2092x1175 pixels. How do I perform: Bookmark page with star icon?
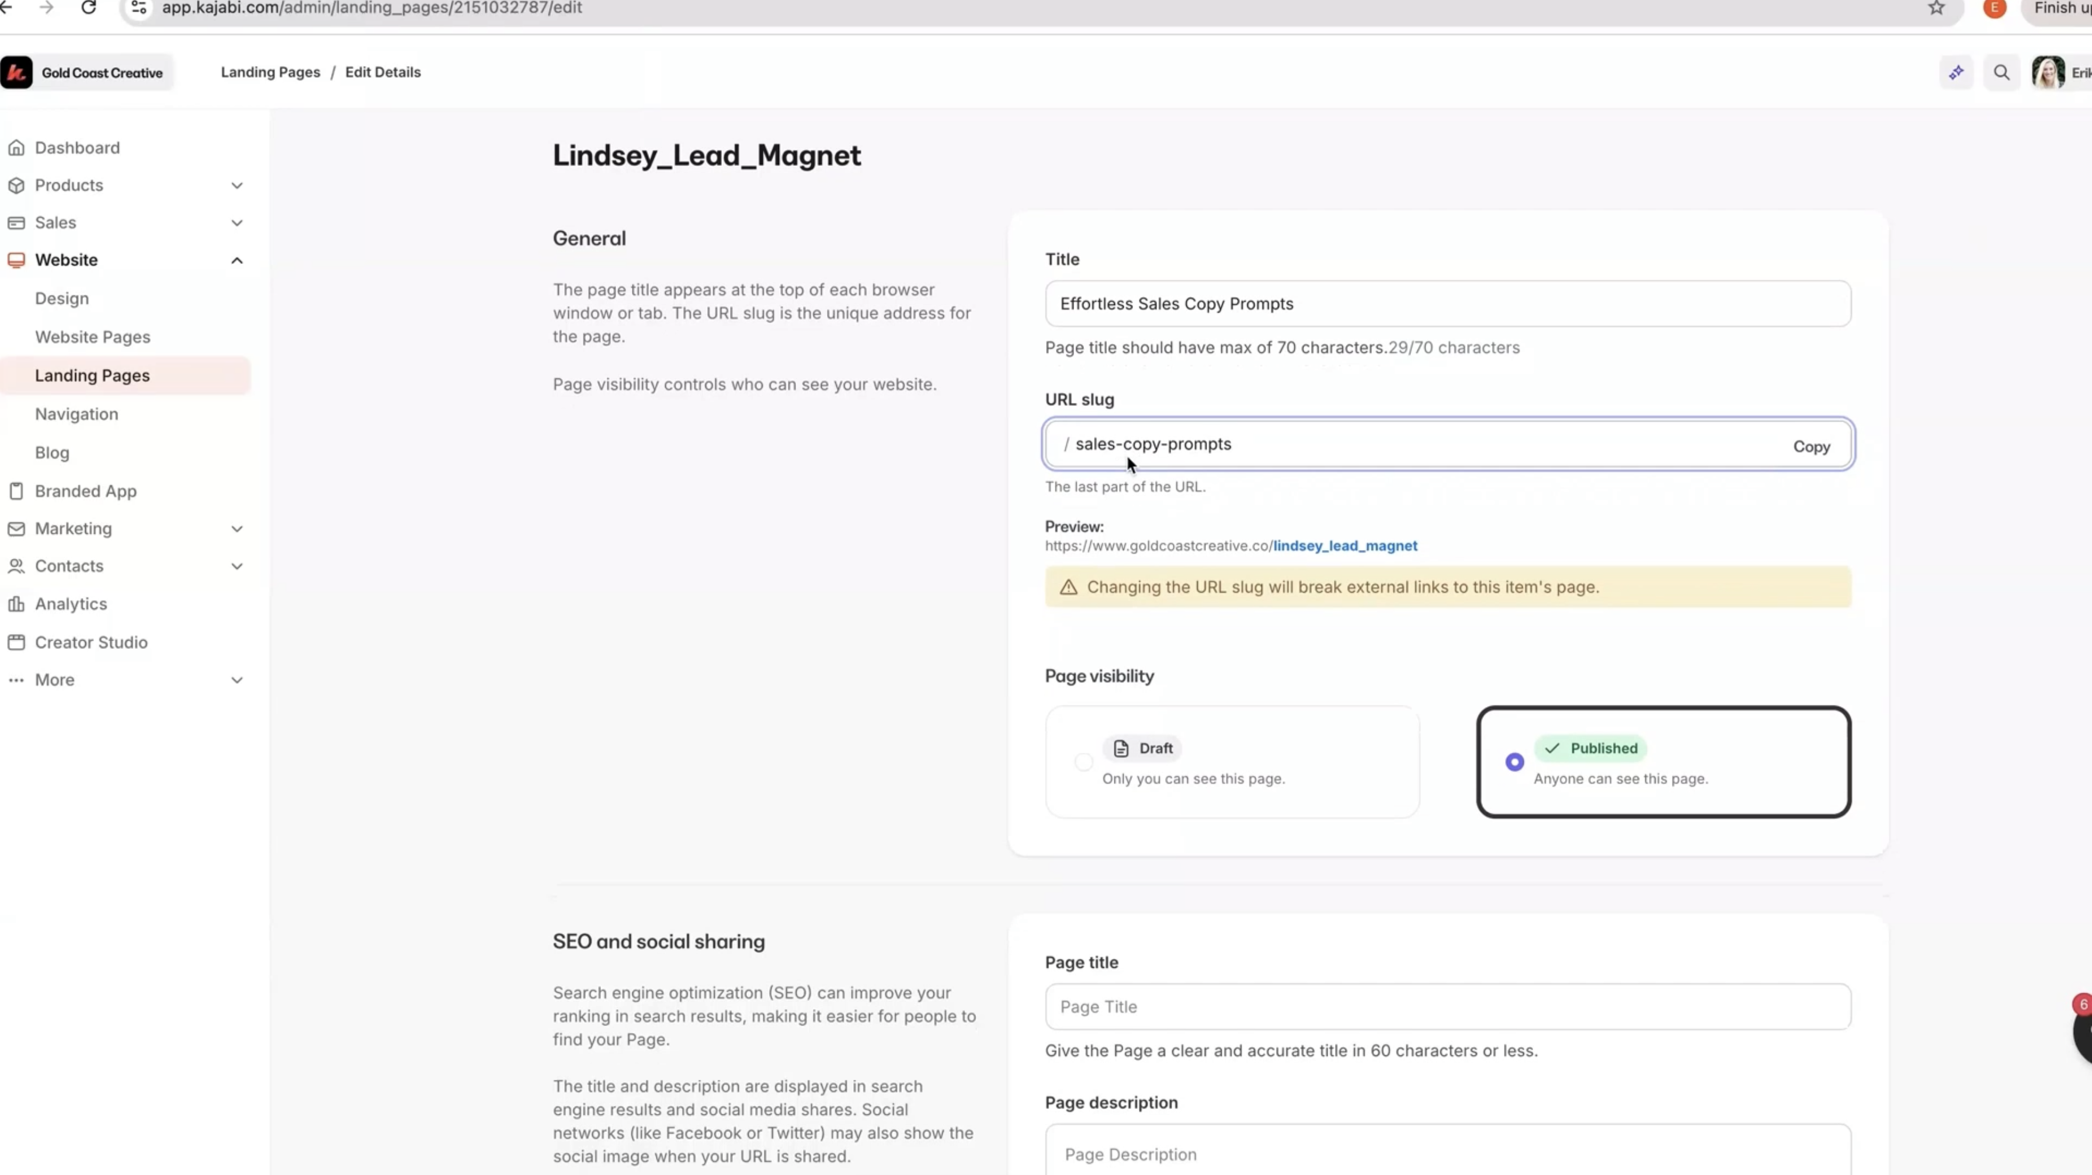(x=1937, y=8)
